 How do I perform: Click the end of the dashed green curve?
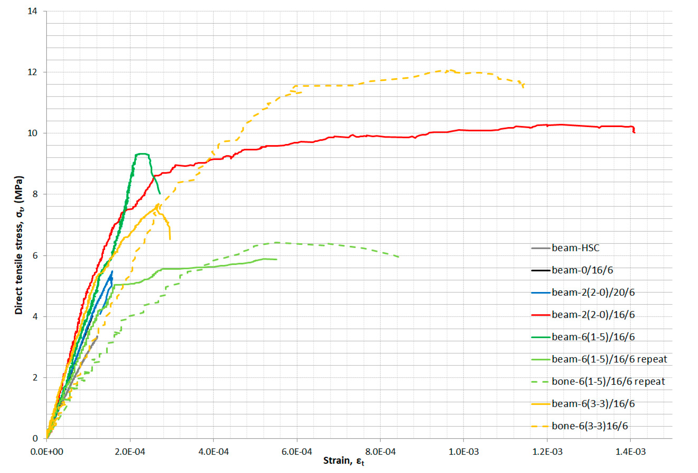point(399,257)
